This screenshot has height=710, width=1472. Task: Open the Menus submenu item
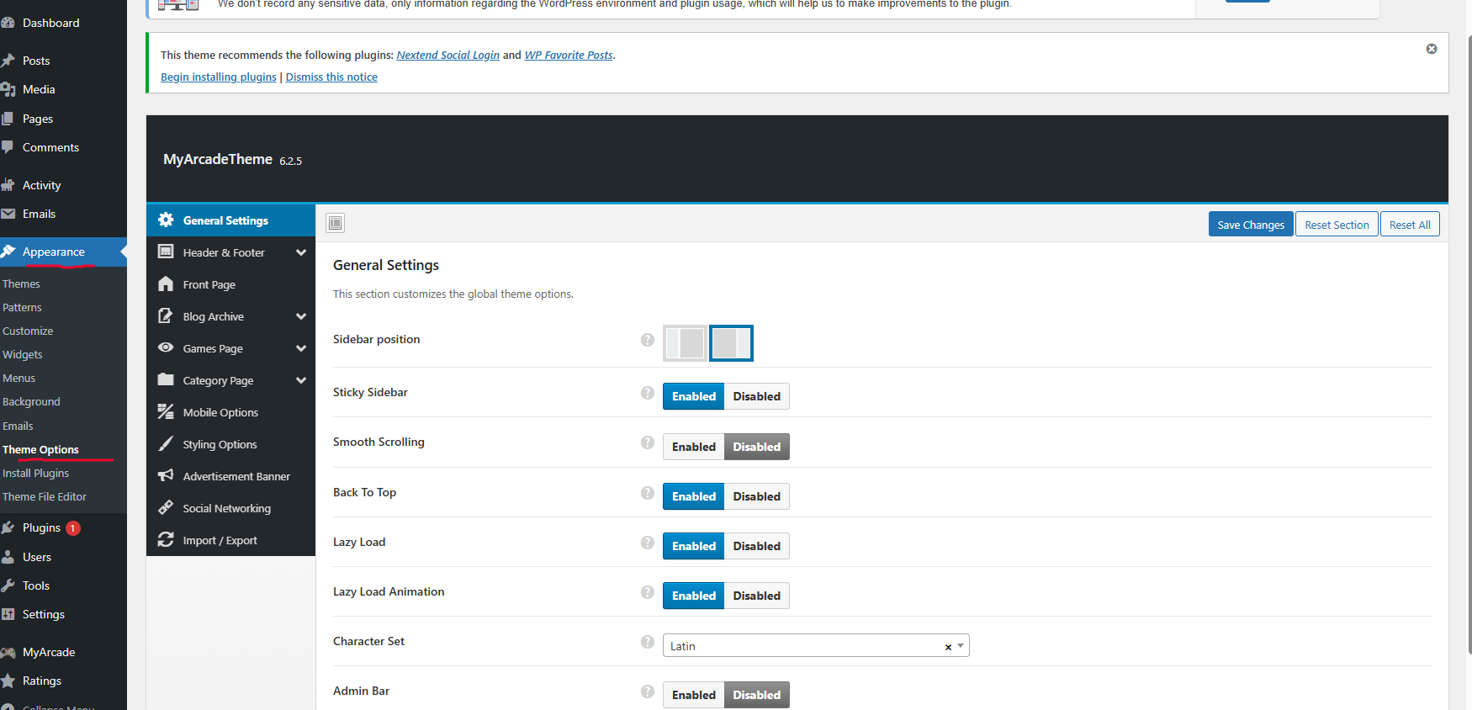tap(19, 378)
